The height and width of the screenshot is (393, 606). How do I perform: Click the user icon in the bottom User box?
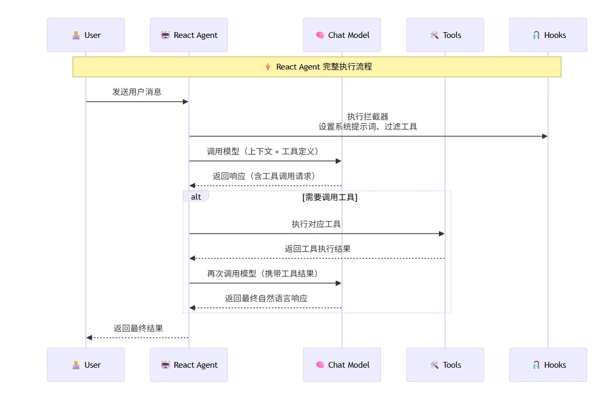tap(76, 365)
